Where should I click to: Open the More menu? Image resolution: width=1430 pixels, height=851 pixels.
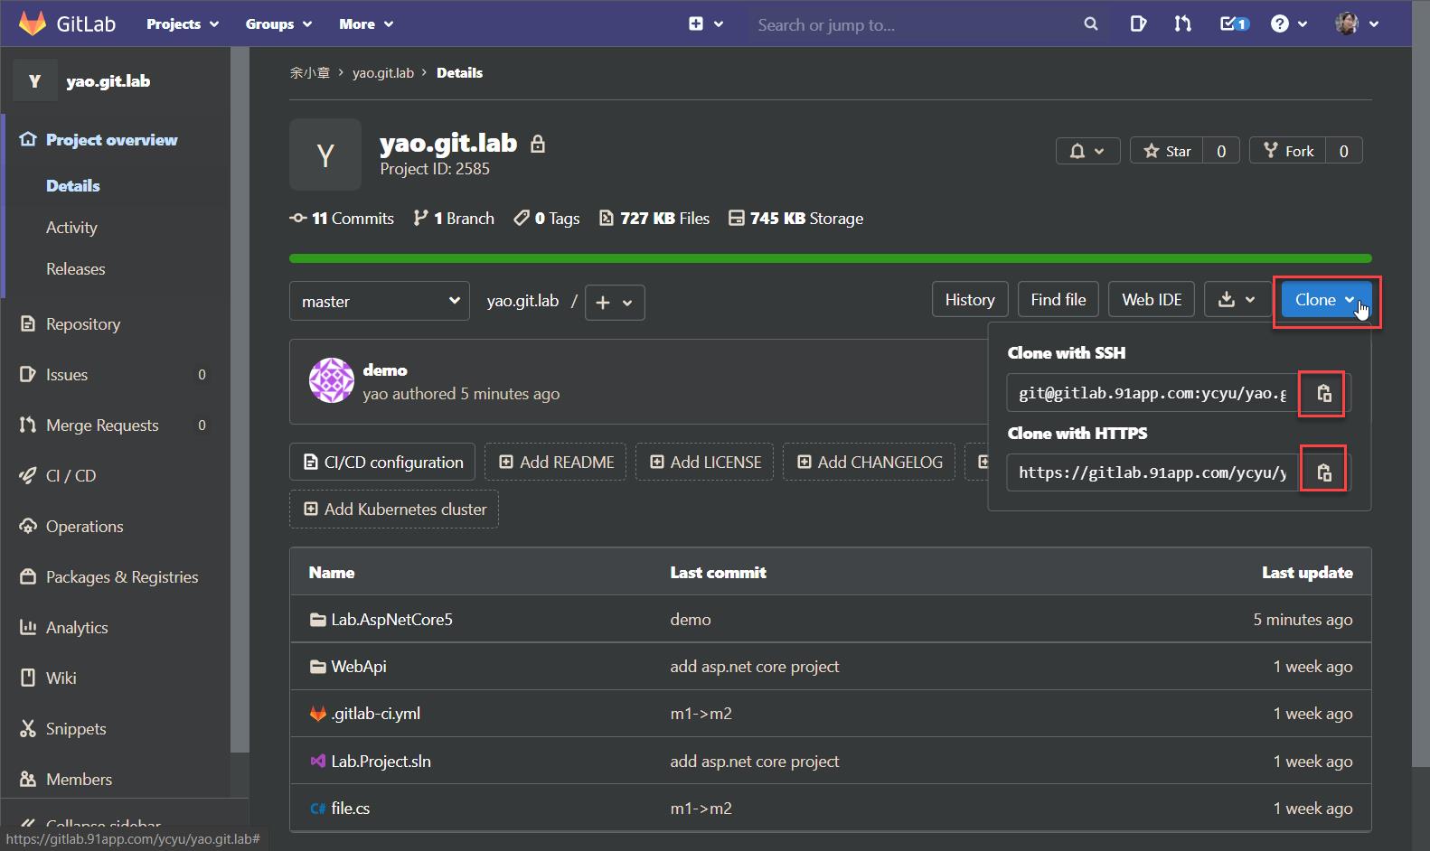(x=366, y=24)
